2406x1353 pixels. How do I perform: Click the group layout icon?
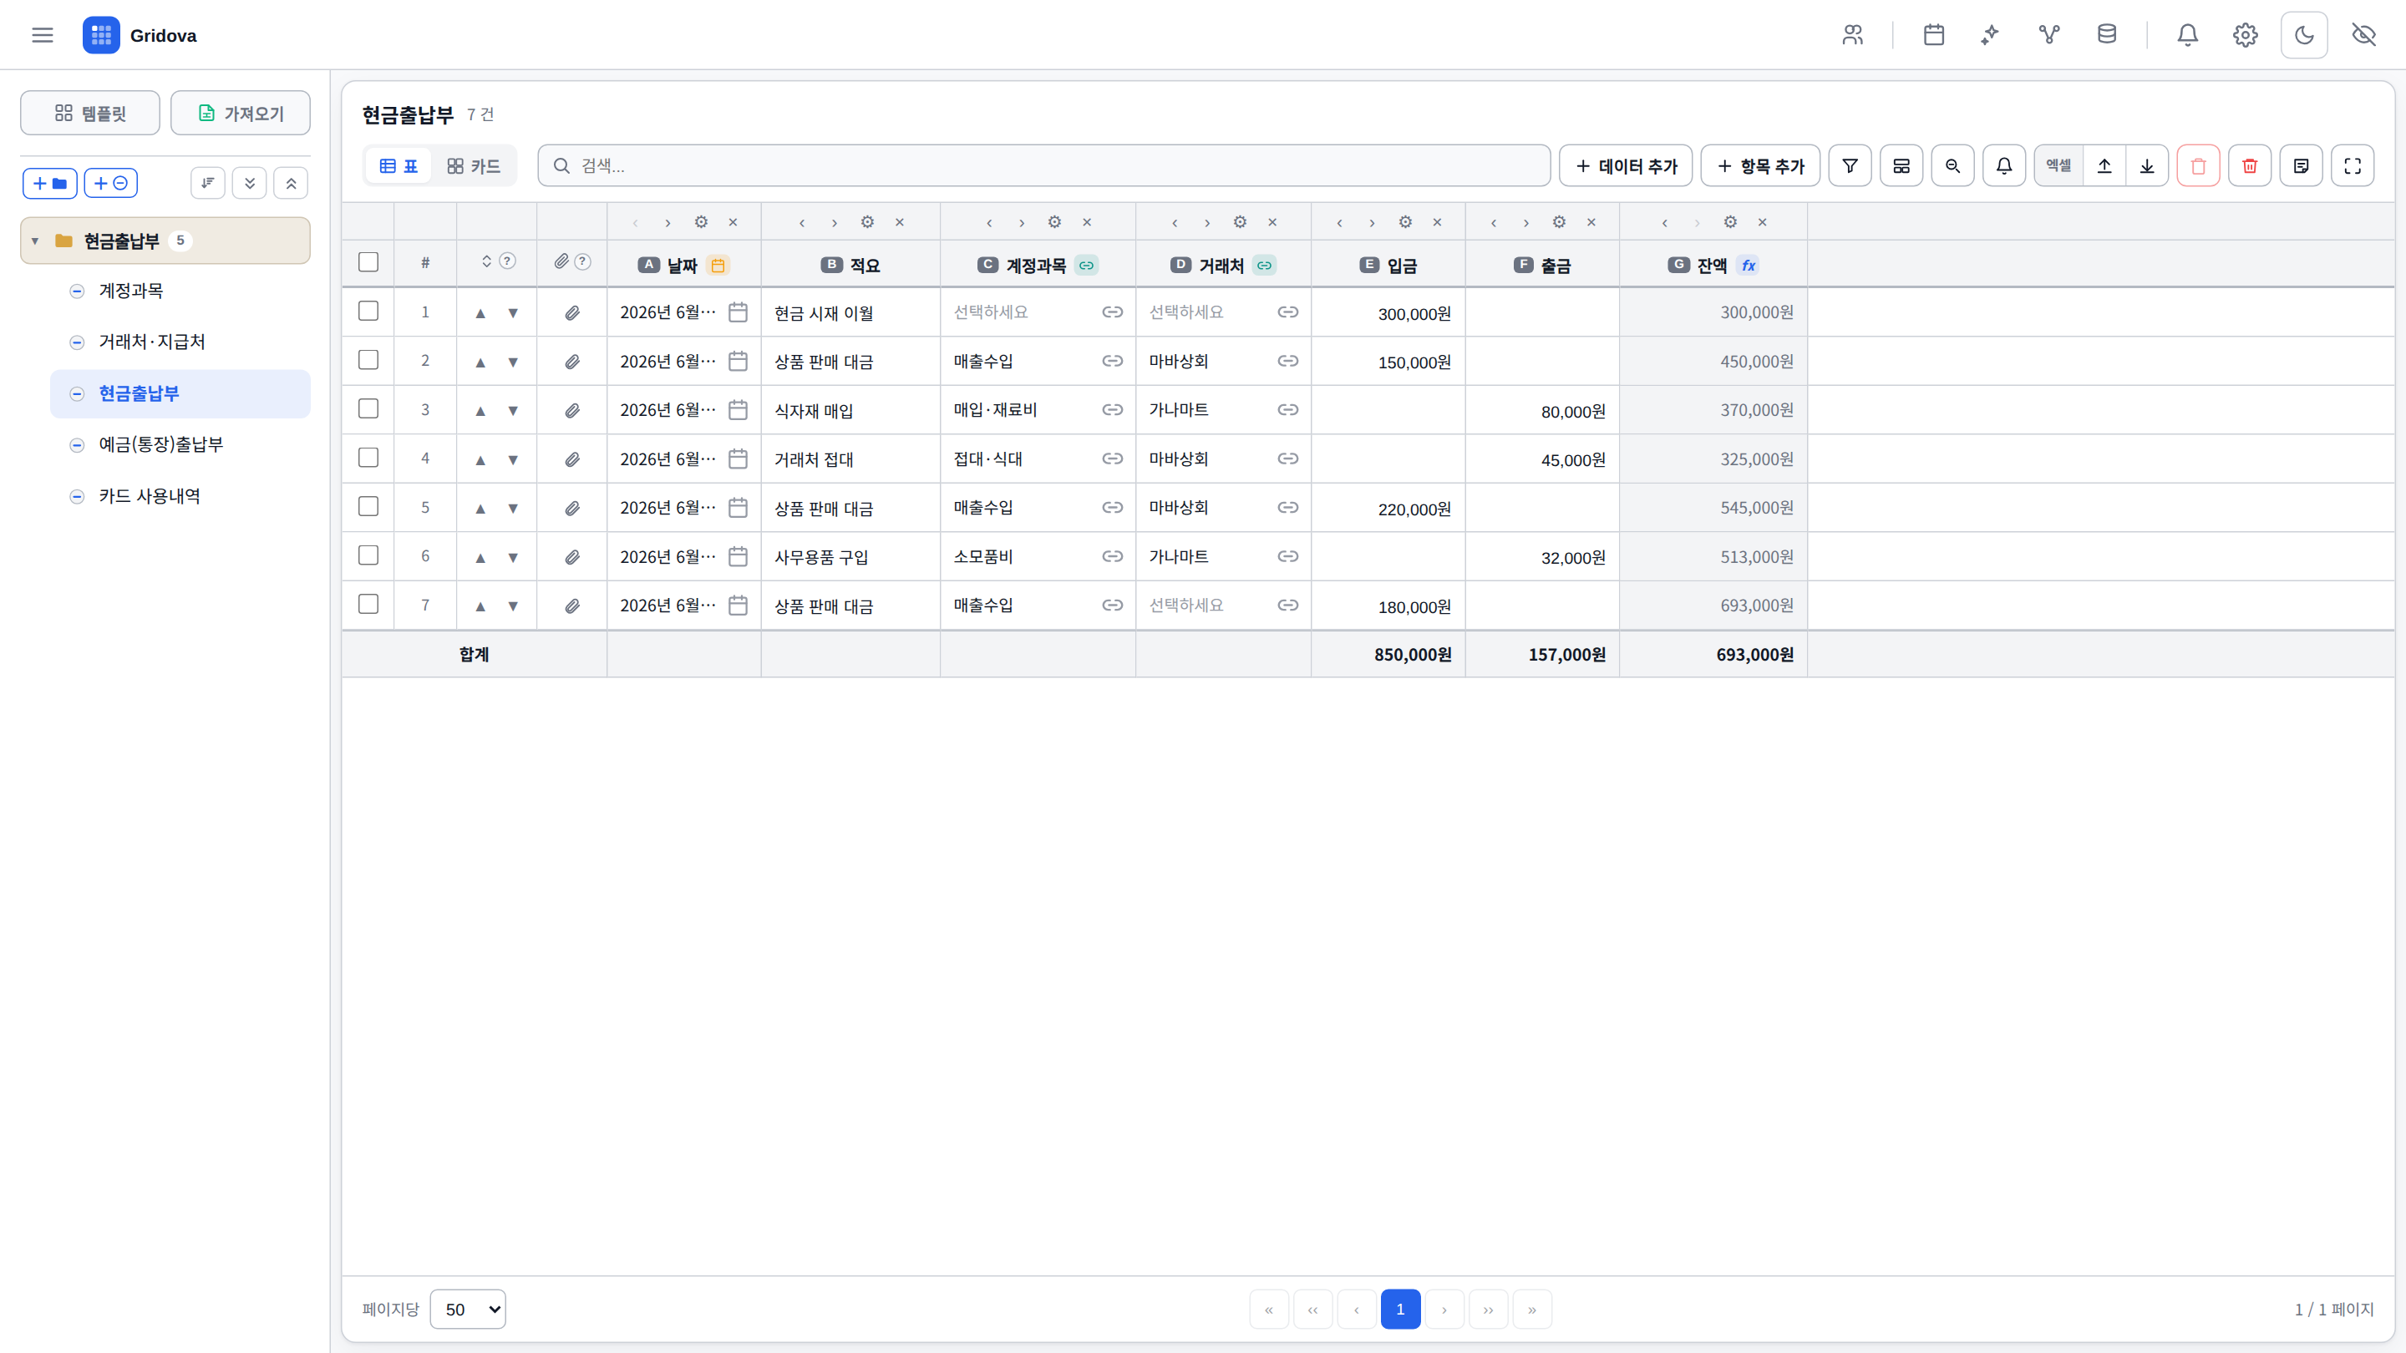pyautogui.click(x=1901, y=166)
